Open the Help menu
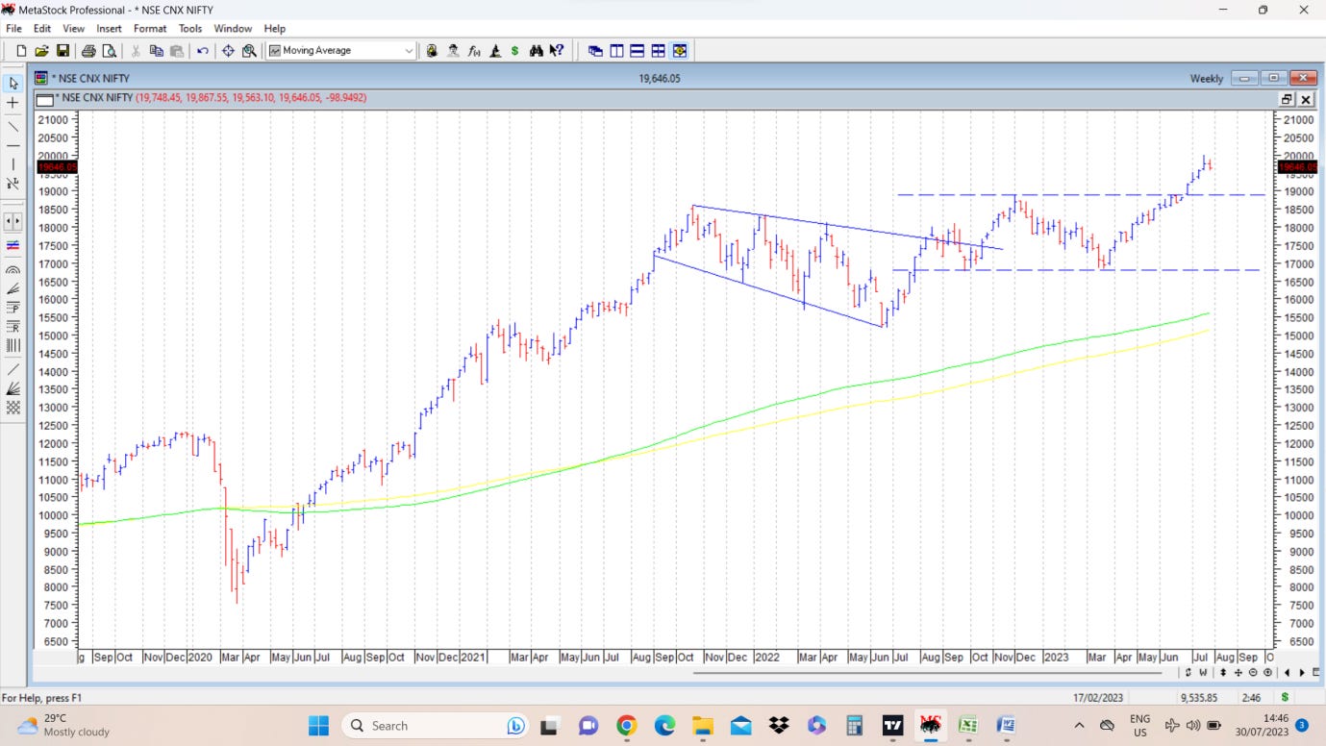The width and height of the screenshot is (1326, 746). pyautogui.click(x=275, y=29)
